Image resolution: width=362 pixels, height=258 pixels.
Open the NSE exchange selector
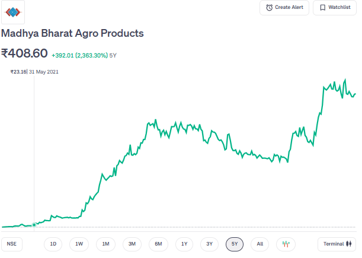pos(11,244)
